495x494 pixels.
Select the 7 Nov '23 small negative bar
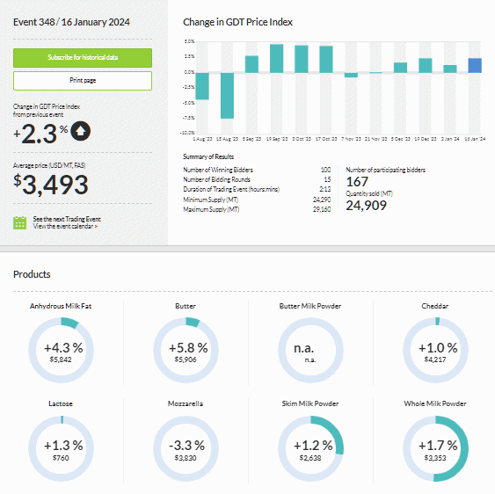pyautogui.click(x=351, y=75)
